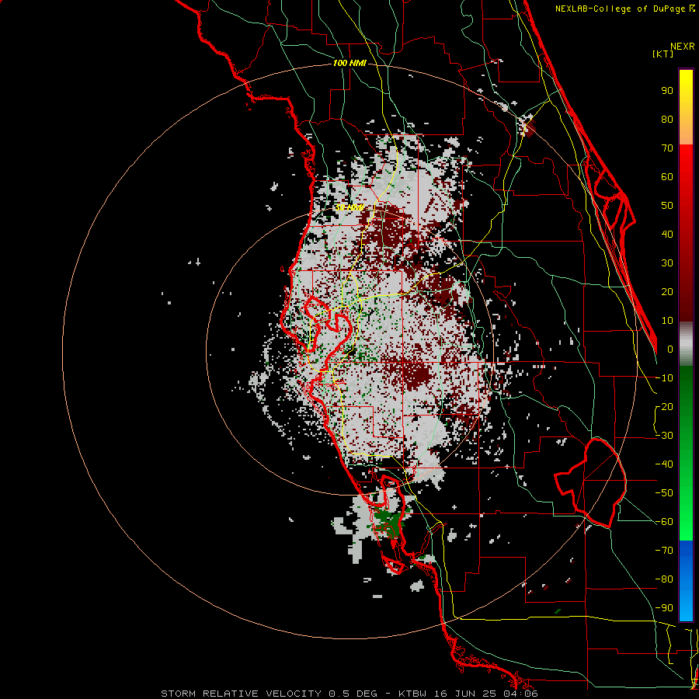Pick the gray zero-velocity color bar segment
This screenshot has height=699, width=699.
click(x=686, y=344)
